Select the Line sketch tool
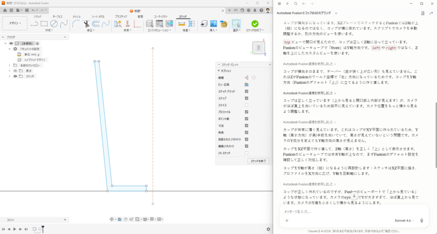 pos(34,24)
